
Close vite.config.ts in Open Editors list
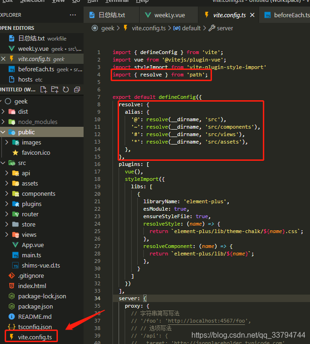point(3,59)
